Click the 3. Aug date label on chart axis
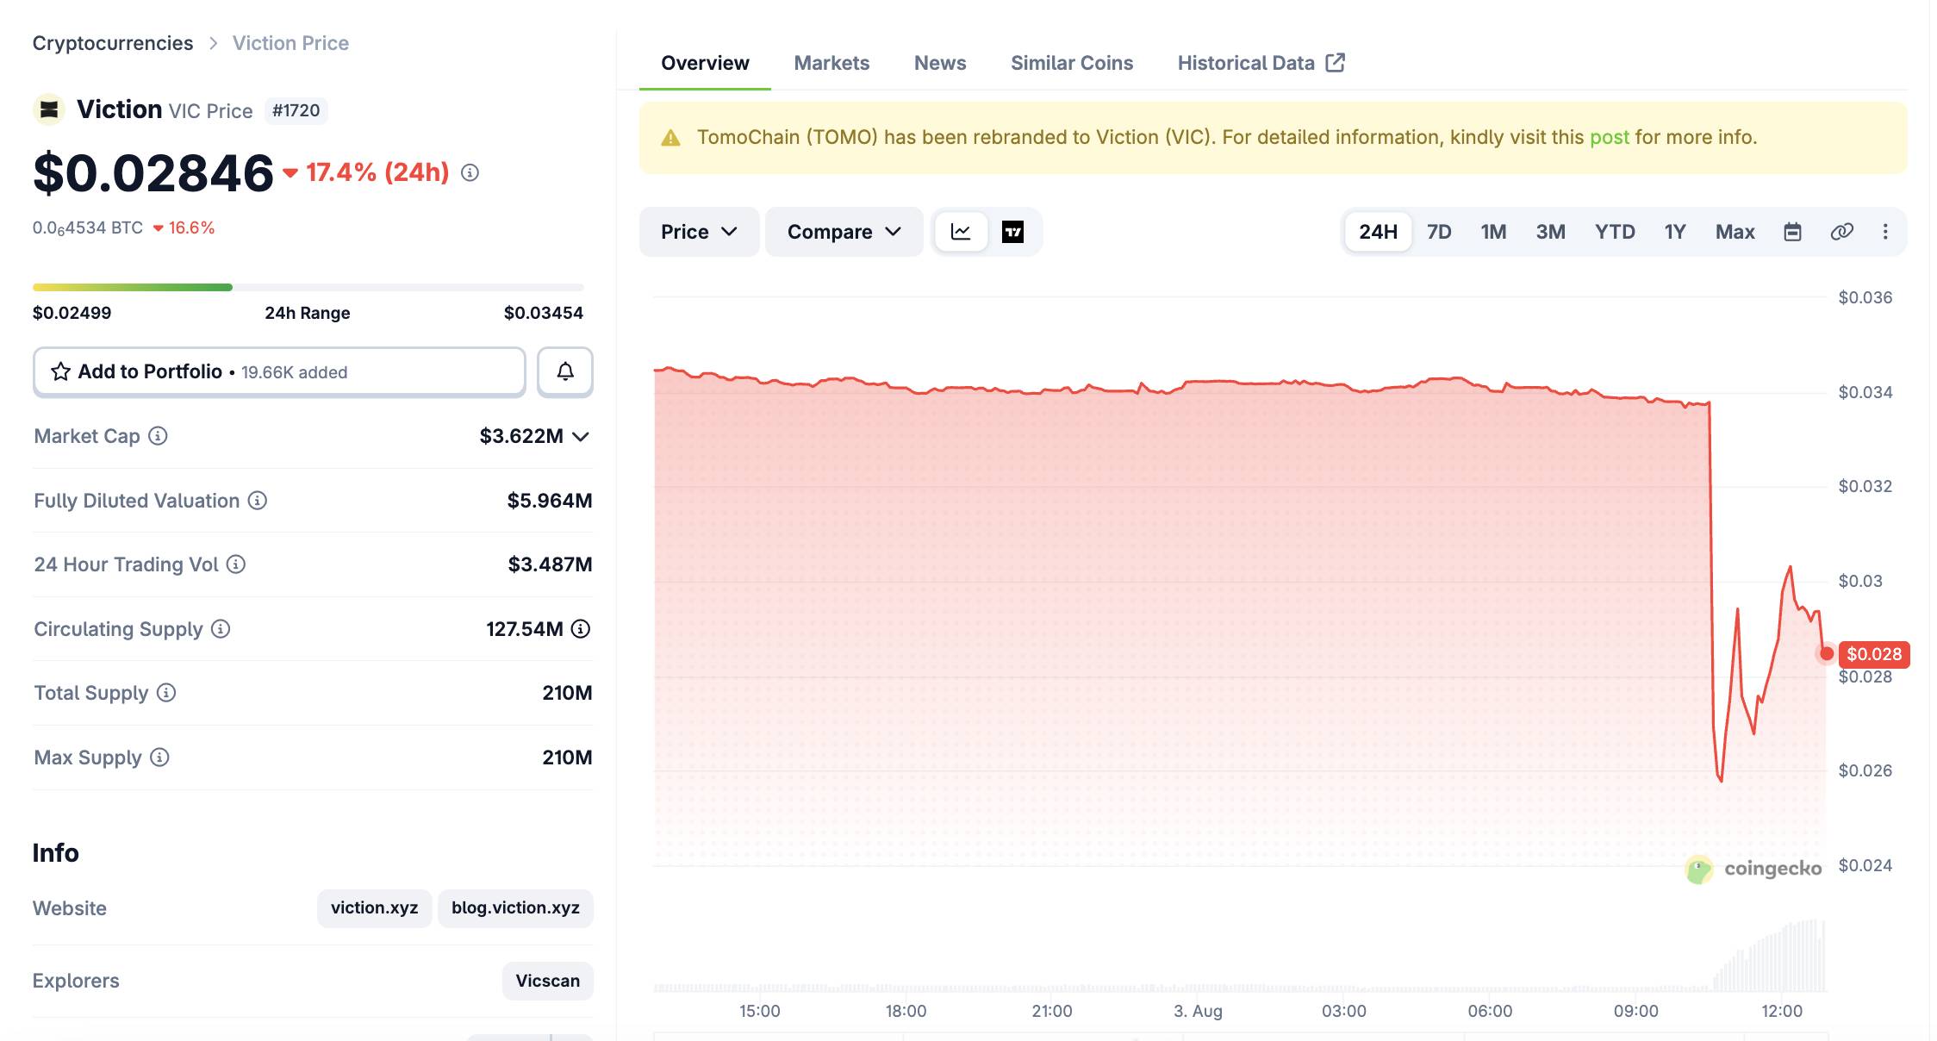1937x1041 pixels. tap(1198, 1011)
